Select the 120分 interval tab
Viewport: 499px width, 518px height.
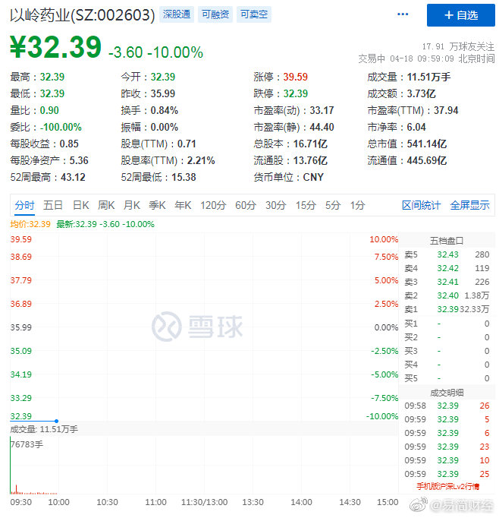click(213, 205)
